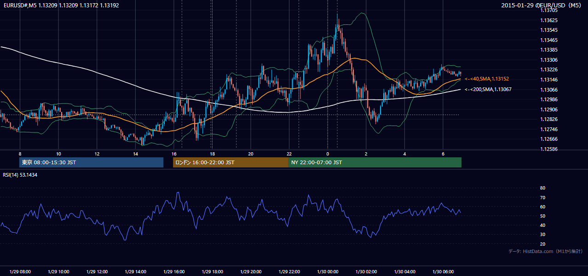The image size is (588, 276).
Task: Click the 1.12906 price axis label
Action: [x=549, y=109]
